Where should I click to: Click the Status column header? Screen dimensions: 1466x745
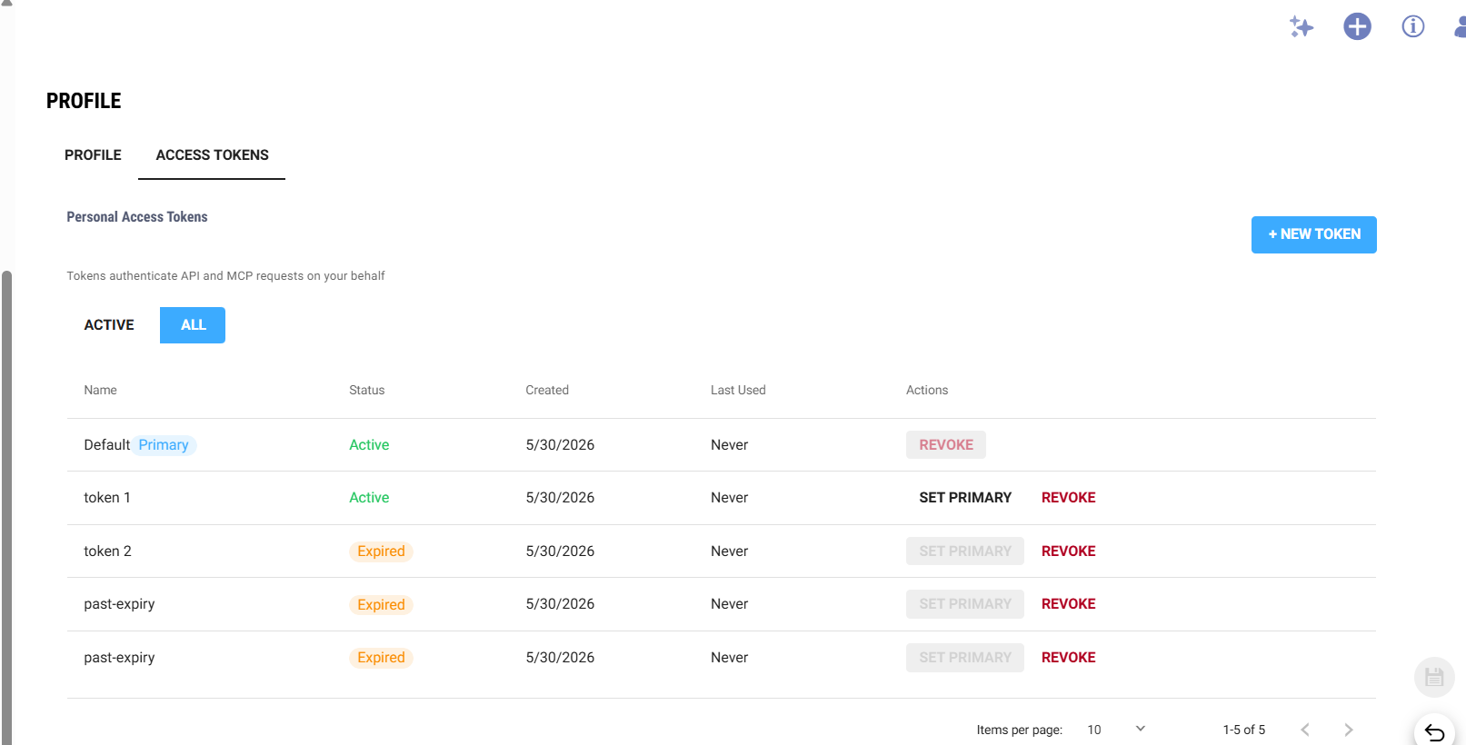coord(367,391)
